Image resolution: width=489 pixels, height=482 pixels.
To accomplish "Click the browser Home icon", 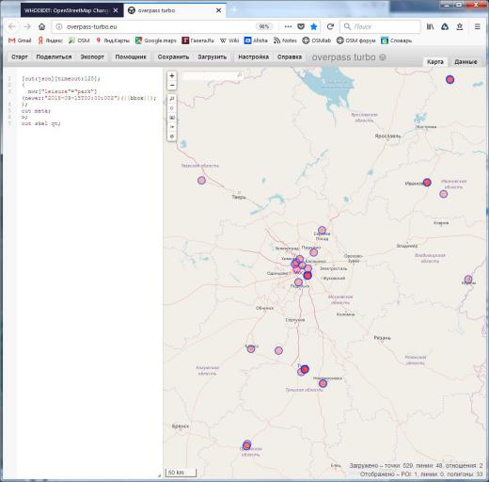I will tap(41, 27).
